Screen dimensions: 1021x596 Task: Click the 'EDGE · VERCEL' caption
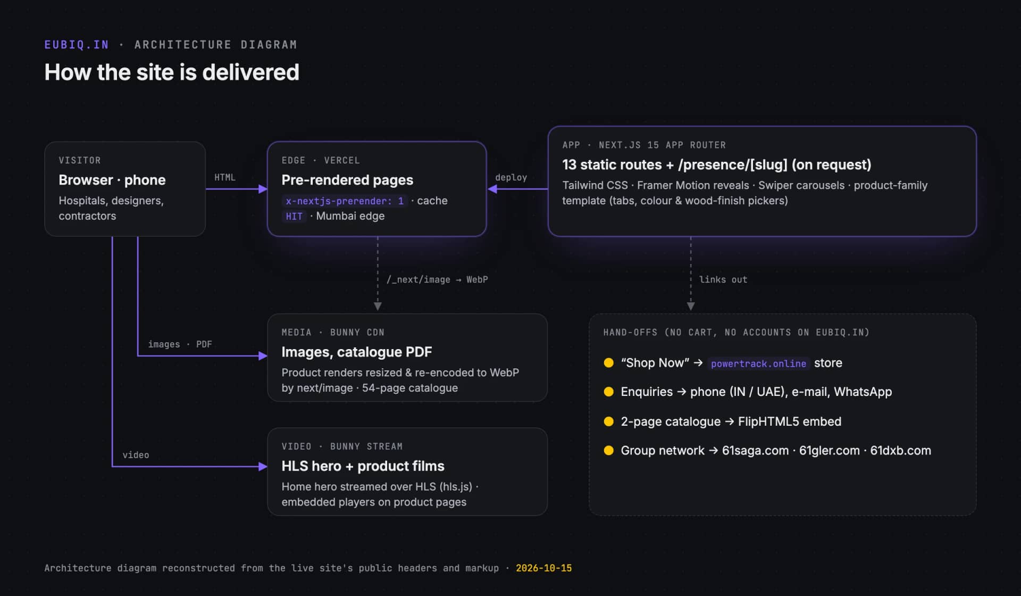click(321, 160)
